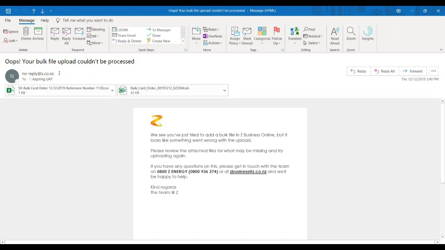The height and width of the screenshot is (250, 445).
Task: Click Reply All in message header
Action: [385, 71]
